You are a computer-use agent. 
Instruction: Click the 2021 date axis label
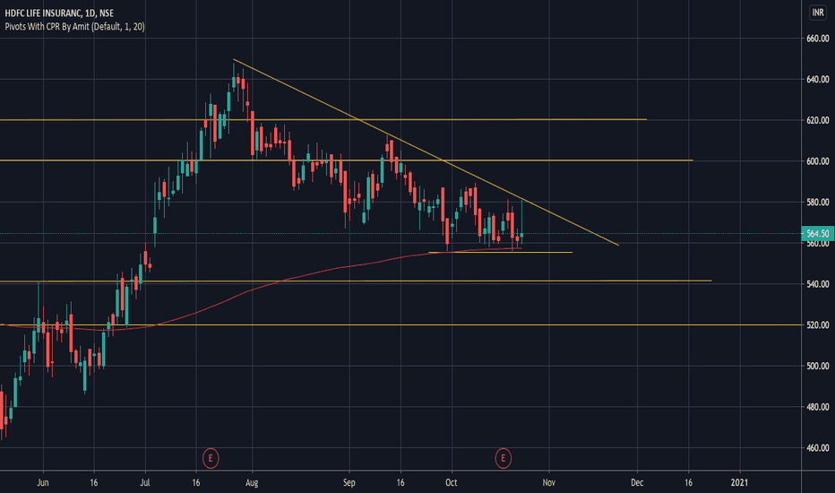(739, 482)
